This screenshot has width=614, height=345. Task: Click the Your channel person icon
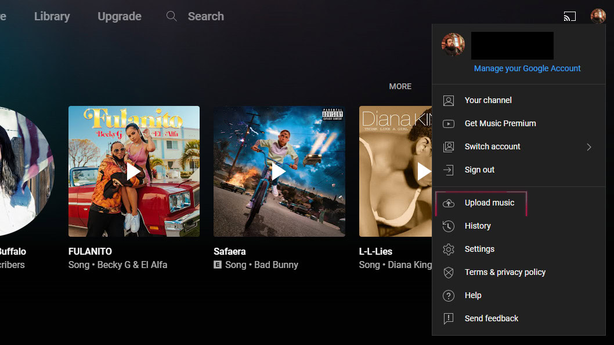[x=449, y=100]
